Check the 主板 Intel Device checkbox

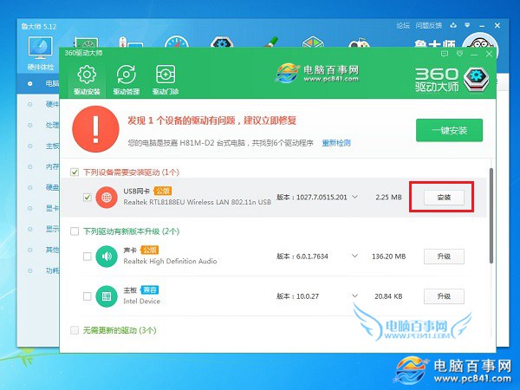pyautogui.click(x=87, y=296)
